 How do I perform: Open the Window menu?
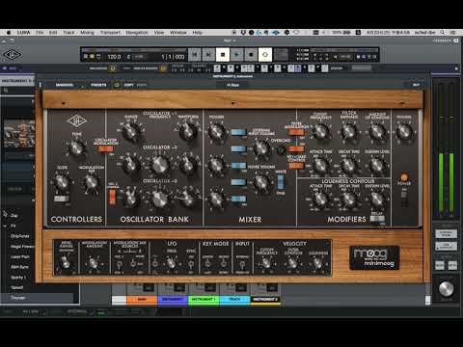[178, 33]
